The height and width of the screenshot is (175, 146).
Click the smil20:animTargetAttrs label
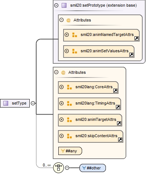click(96, 119)
